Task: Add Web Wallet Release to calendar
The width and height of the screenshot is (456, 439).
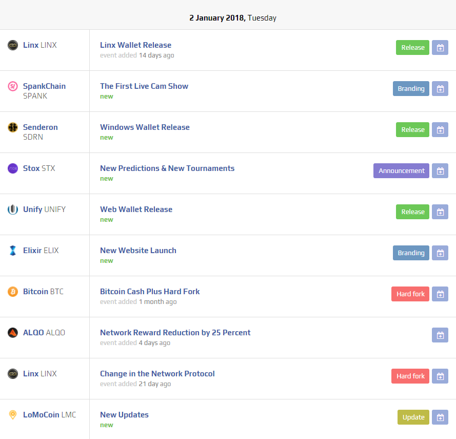Action: tap(440, 212)
